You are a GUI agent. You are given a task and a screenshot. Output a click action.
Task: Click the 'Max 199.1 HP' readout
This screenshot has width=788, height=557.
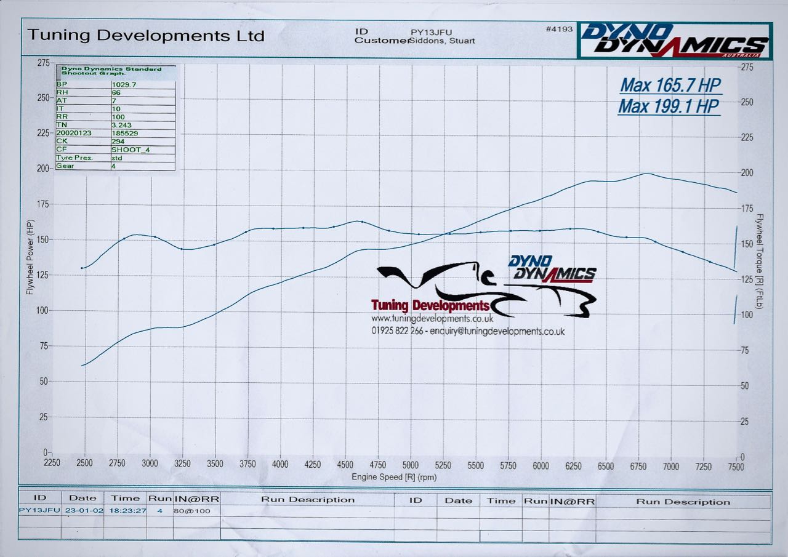click(669, 106)
